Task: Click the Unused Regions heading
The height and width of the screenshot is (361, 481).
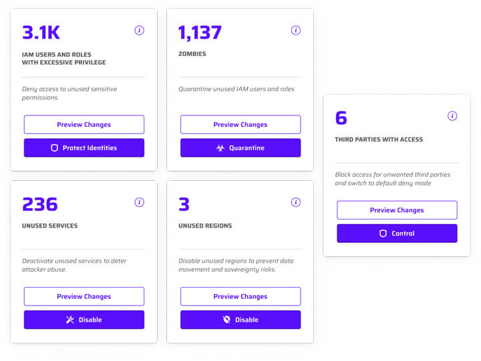Action: click(205, 226)
